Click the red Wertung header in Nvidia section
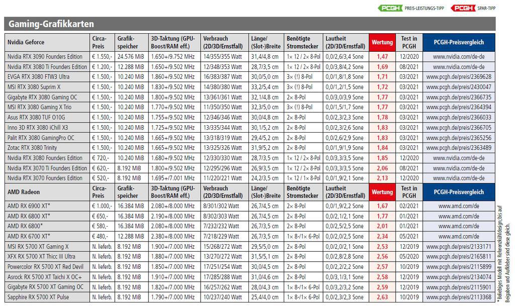The image size is (515, 307). click(x=382, y=42)
